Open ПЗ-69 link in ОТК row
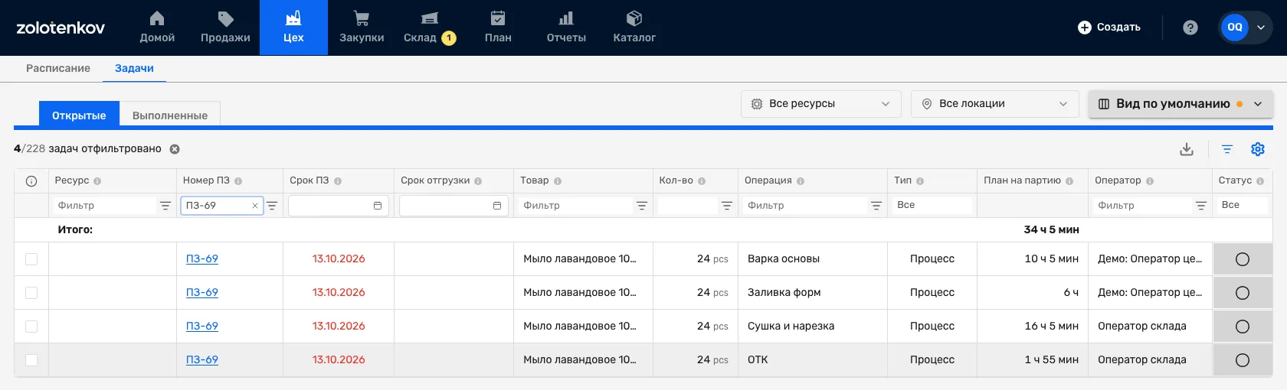 [x=202, y=360]
